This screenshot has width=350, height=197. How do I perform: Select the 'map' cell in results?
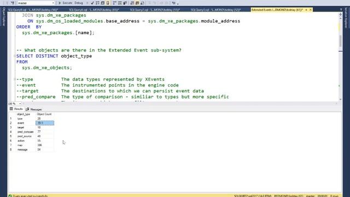(x=26, y=145)
